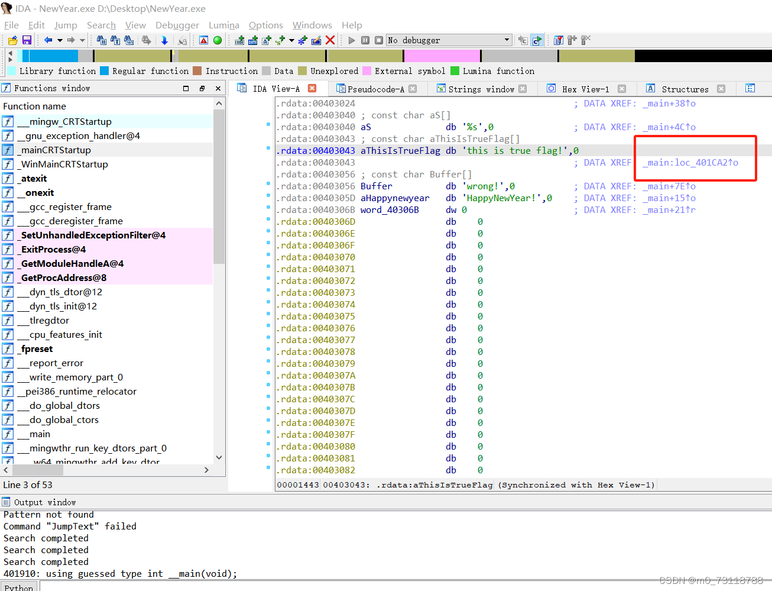This screenshot has width=772, height=591.
Task: Click the first binoculars search icon
Action: click(x=102, y=40)
